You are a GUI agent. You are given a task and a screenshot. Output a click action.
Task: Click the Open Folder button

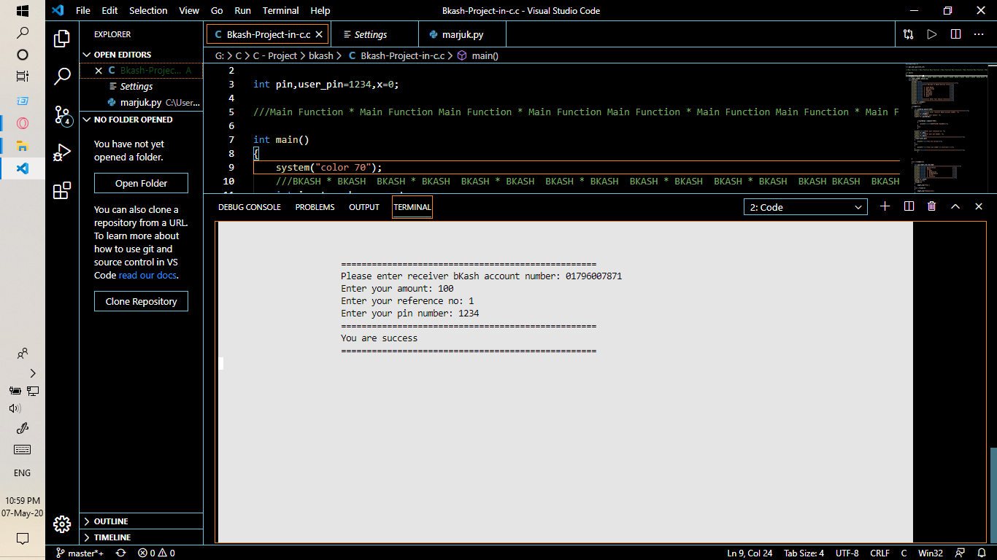tap(141, 183)
